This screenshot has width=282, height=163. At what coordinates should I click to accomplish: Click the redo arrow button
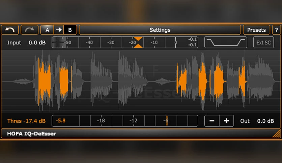pos(29,30)
